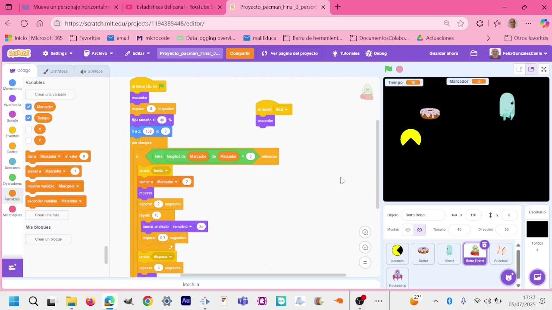Show the sprite with the eye icon
Image resolution: width=552 pixels, height=310 pixels.
coord(408,229)
